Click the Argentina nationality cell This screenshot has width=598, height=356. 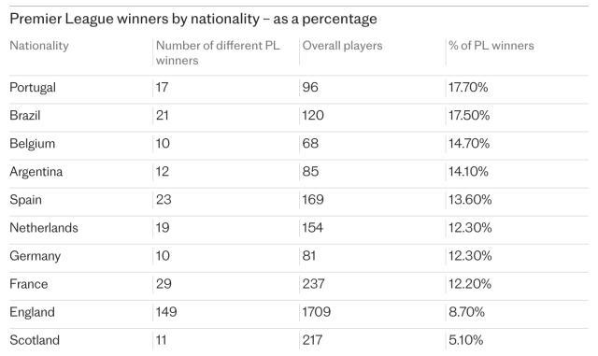36,172
